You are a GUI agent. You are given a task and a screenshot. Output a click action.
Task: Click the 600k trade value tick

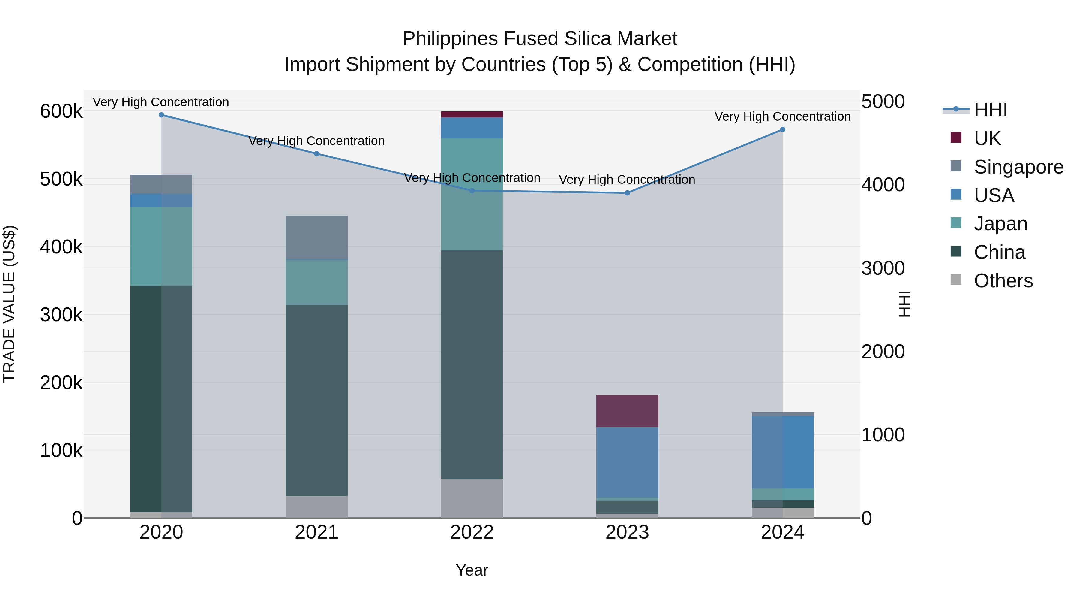[61, 112]
